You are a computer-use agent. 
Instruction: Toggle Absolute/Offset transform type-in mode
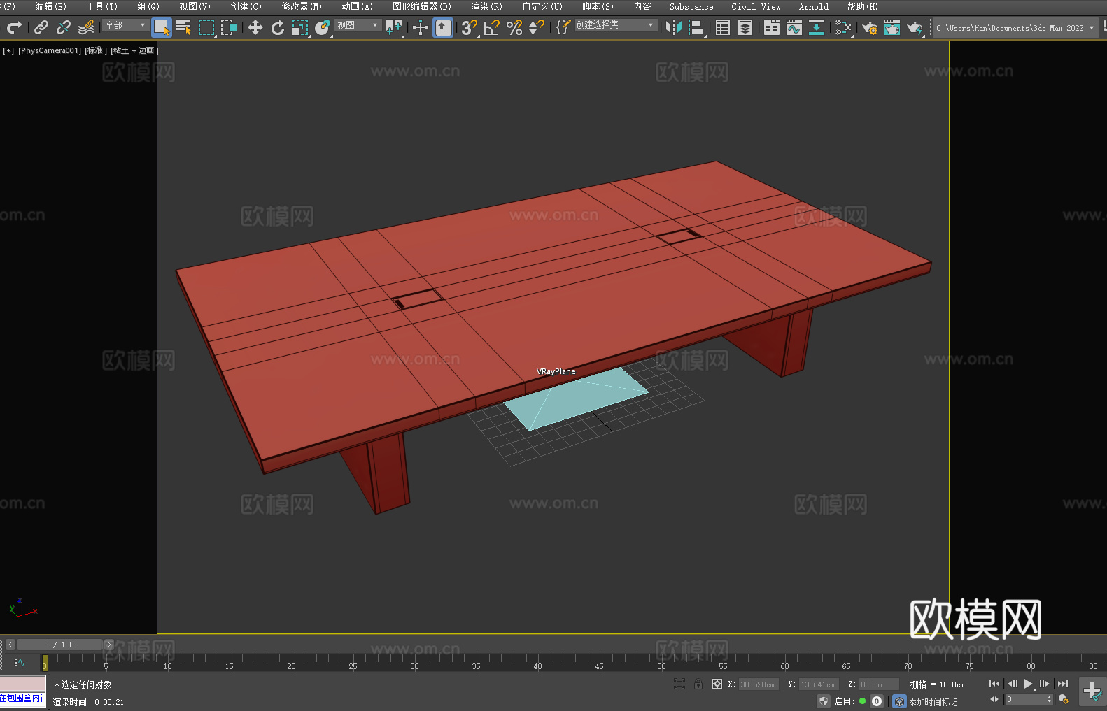tap(717, 684)
